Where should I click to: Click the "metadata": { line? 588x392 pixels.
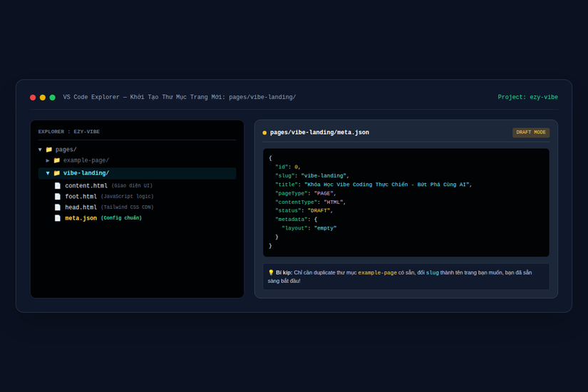click(296, 220)
